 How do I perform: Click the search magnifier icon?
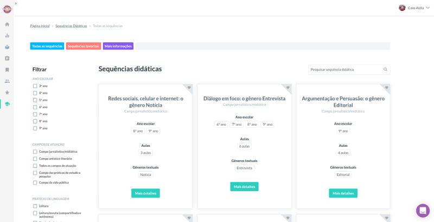tap(385, 70)
